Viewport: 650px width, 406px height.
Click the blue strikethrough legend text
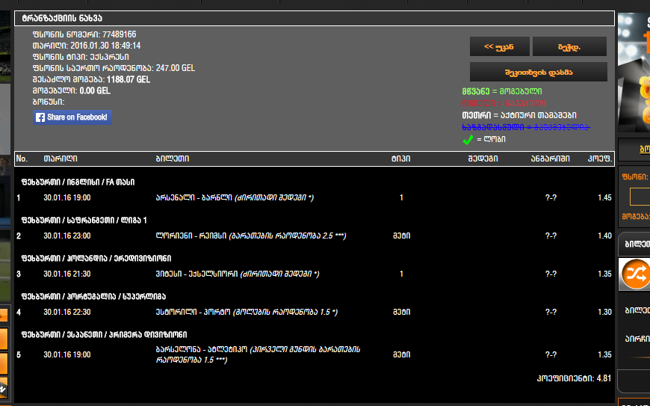pyautogui.click(x=526, y=127)
